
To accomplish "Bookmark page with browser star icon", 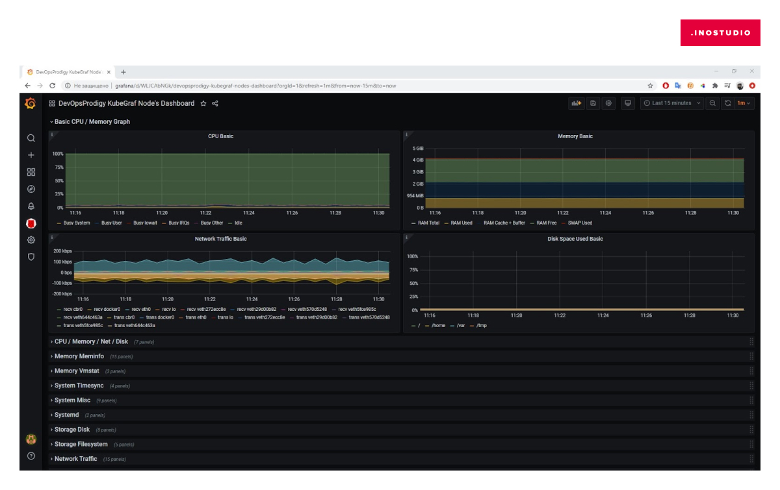I will point(650,86).
